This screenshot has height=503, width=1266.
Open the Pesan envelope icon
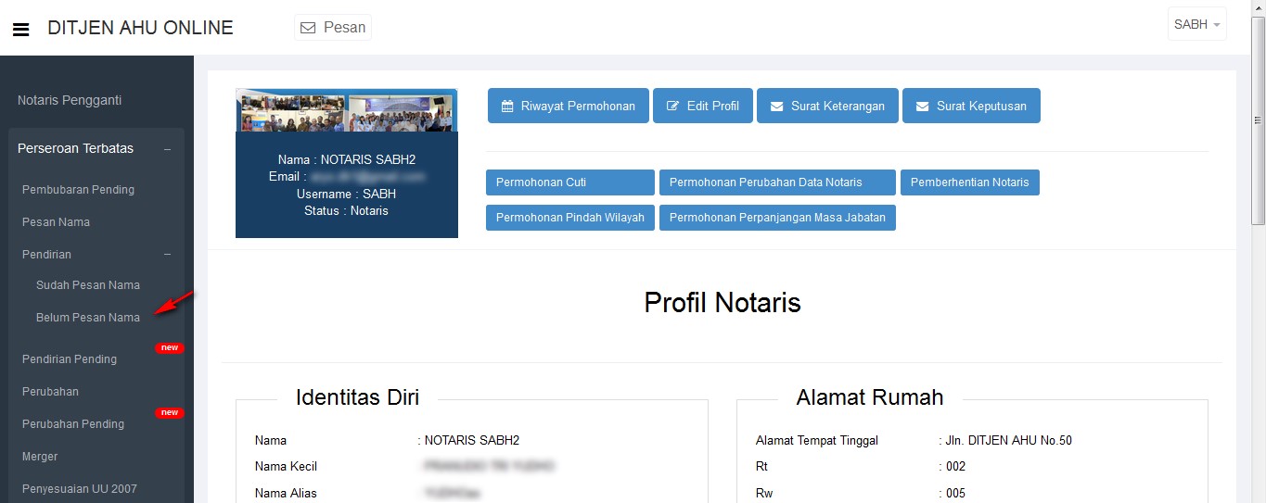tap(308, 28)
